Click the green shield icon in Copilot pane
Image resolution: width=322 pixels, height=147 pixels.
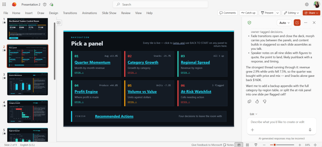[x=249, y=23]
